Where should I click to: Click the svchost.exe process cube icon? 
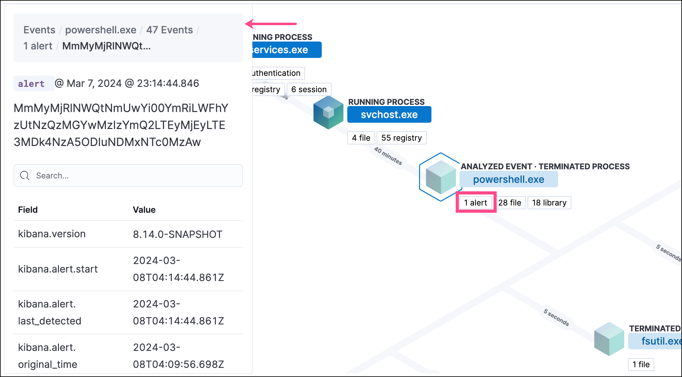pos(328,113)
